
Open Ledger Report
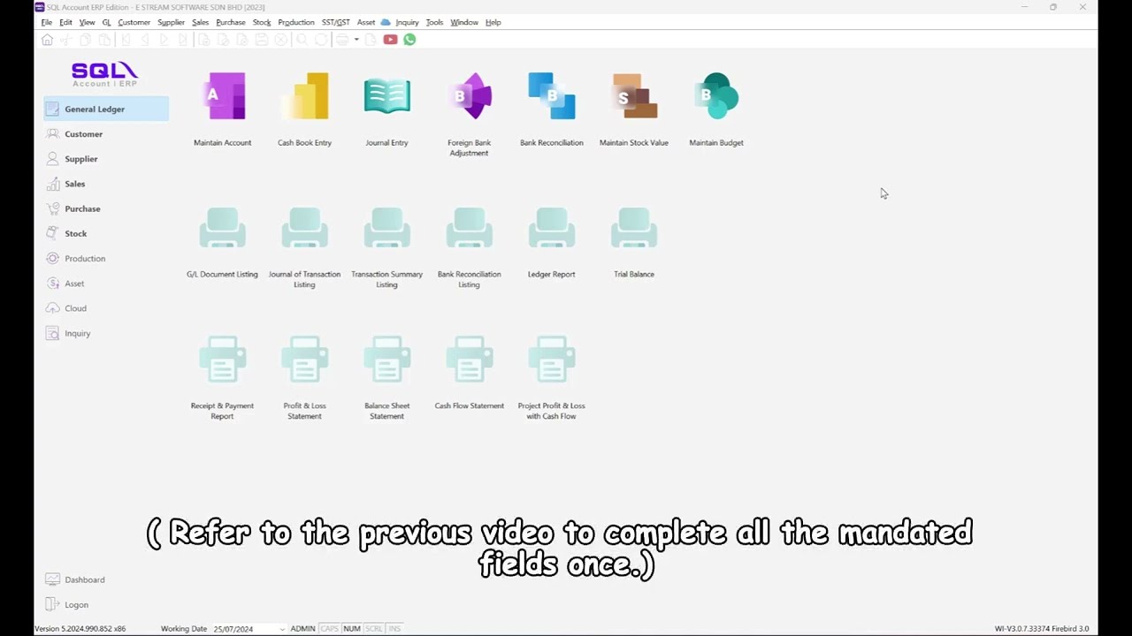pyautogui.click(x=551, y=229)
